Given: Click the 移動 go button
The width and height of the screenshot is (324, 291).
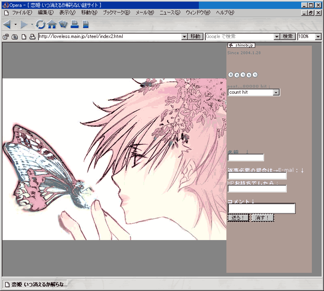Looking at the screenshot, I should [196, 37].
